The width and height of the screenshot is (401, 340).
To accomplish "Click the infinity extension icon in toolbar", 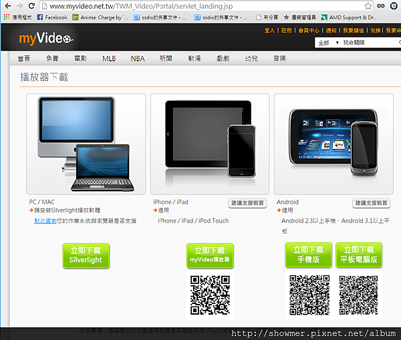I will coord(380,6).
